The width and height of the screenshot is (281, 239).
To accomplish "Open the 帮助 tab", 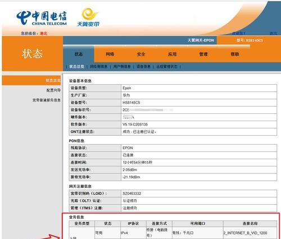I will pyautogui.click(x=235, y=54).
